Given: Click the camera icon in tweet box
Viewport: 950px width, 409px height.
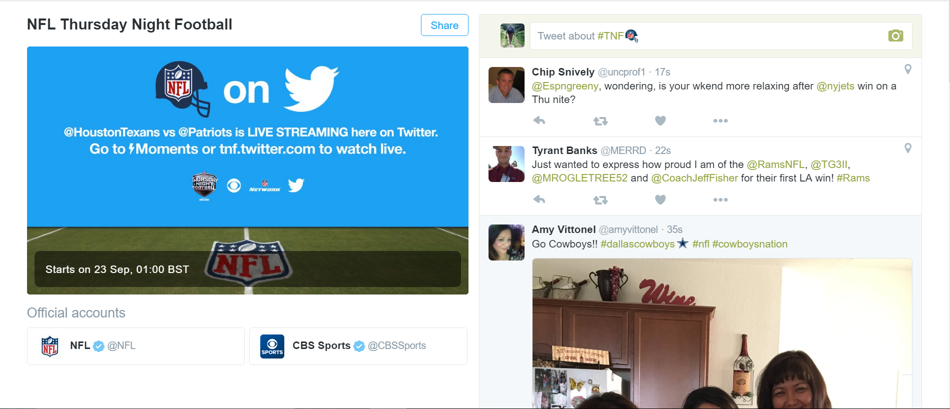Looking at the screenshot, I should [896, 35].
